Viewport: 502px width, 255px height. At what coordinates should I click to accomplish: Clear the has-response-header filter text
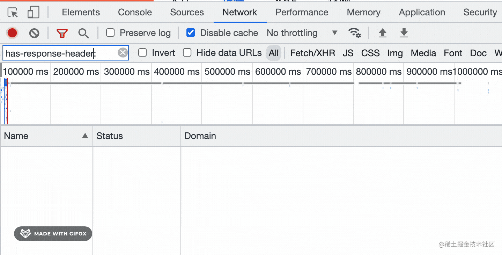pyautogui.click(x=123, y=53)
